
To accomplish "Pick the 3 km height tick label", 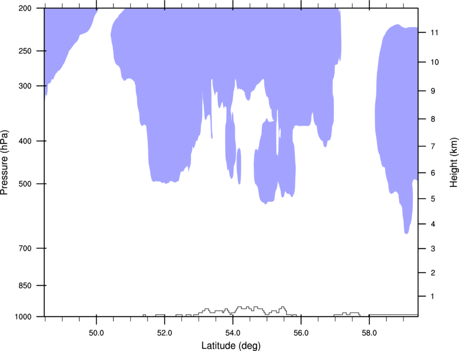I will click(x=433, y=249).
